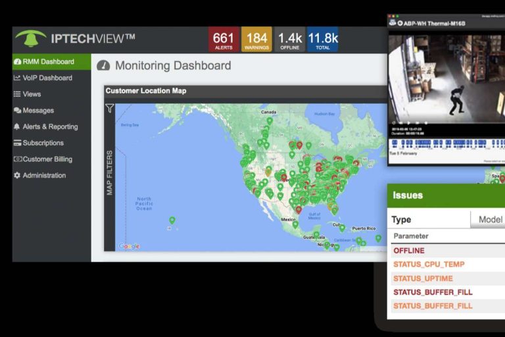505x337 pixels.
Task: Click the IPTECHVIEW bell logo
Action: [x=31, y=38]
